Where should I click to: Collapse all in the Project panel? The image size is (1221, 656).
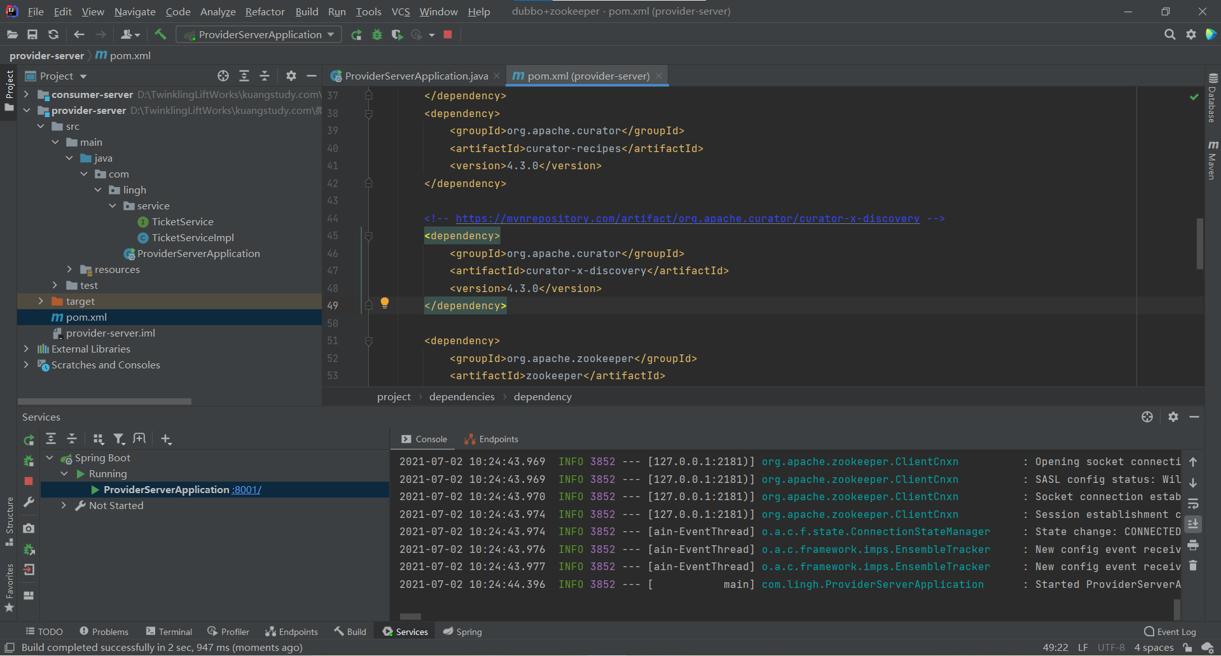tap(265, 76)
